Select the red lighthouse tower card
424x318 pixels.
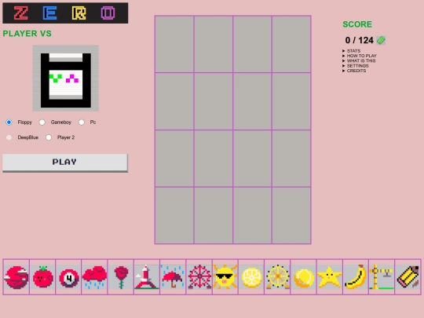coord(147,277)
